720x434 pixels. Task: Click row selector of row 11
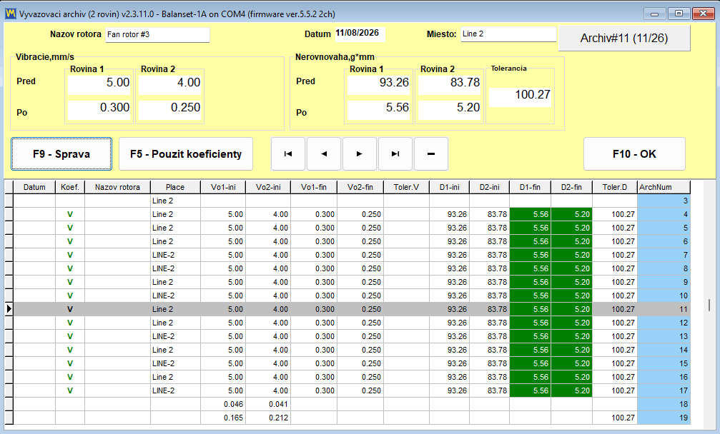click(9, 309)
